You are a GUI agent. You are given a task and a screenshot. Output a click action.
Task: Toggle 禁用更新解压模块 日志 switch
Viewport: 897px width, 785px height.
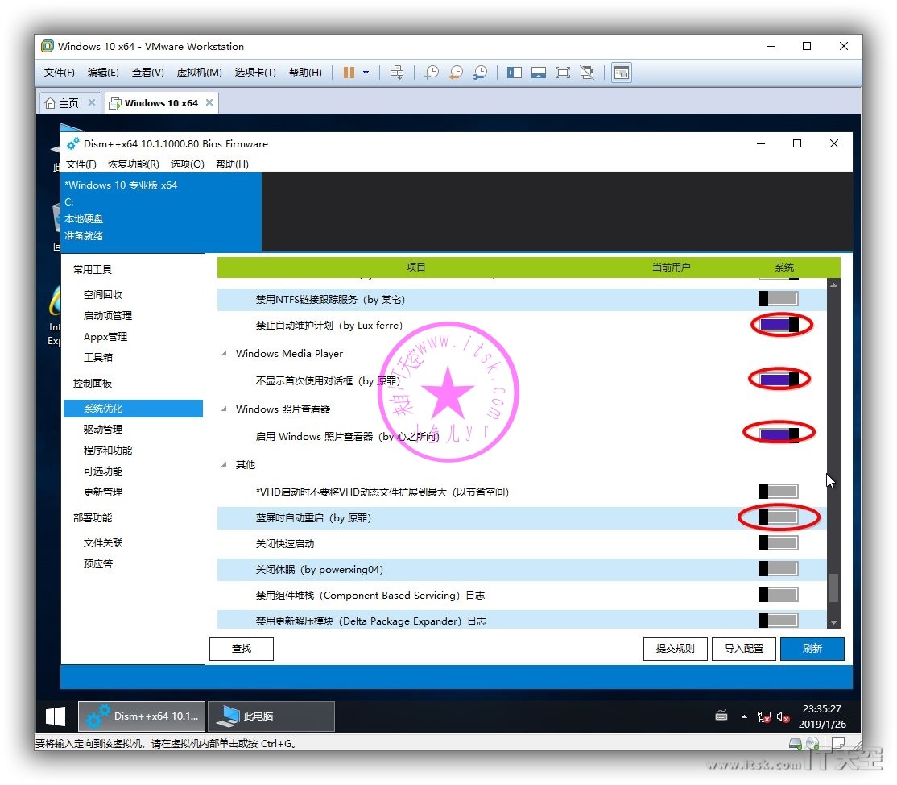pyautogui.click(x=778, y=620)
